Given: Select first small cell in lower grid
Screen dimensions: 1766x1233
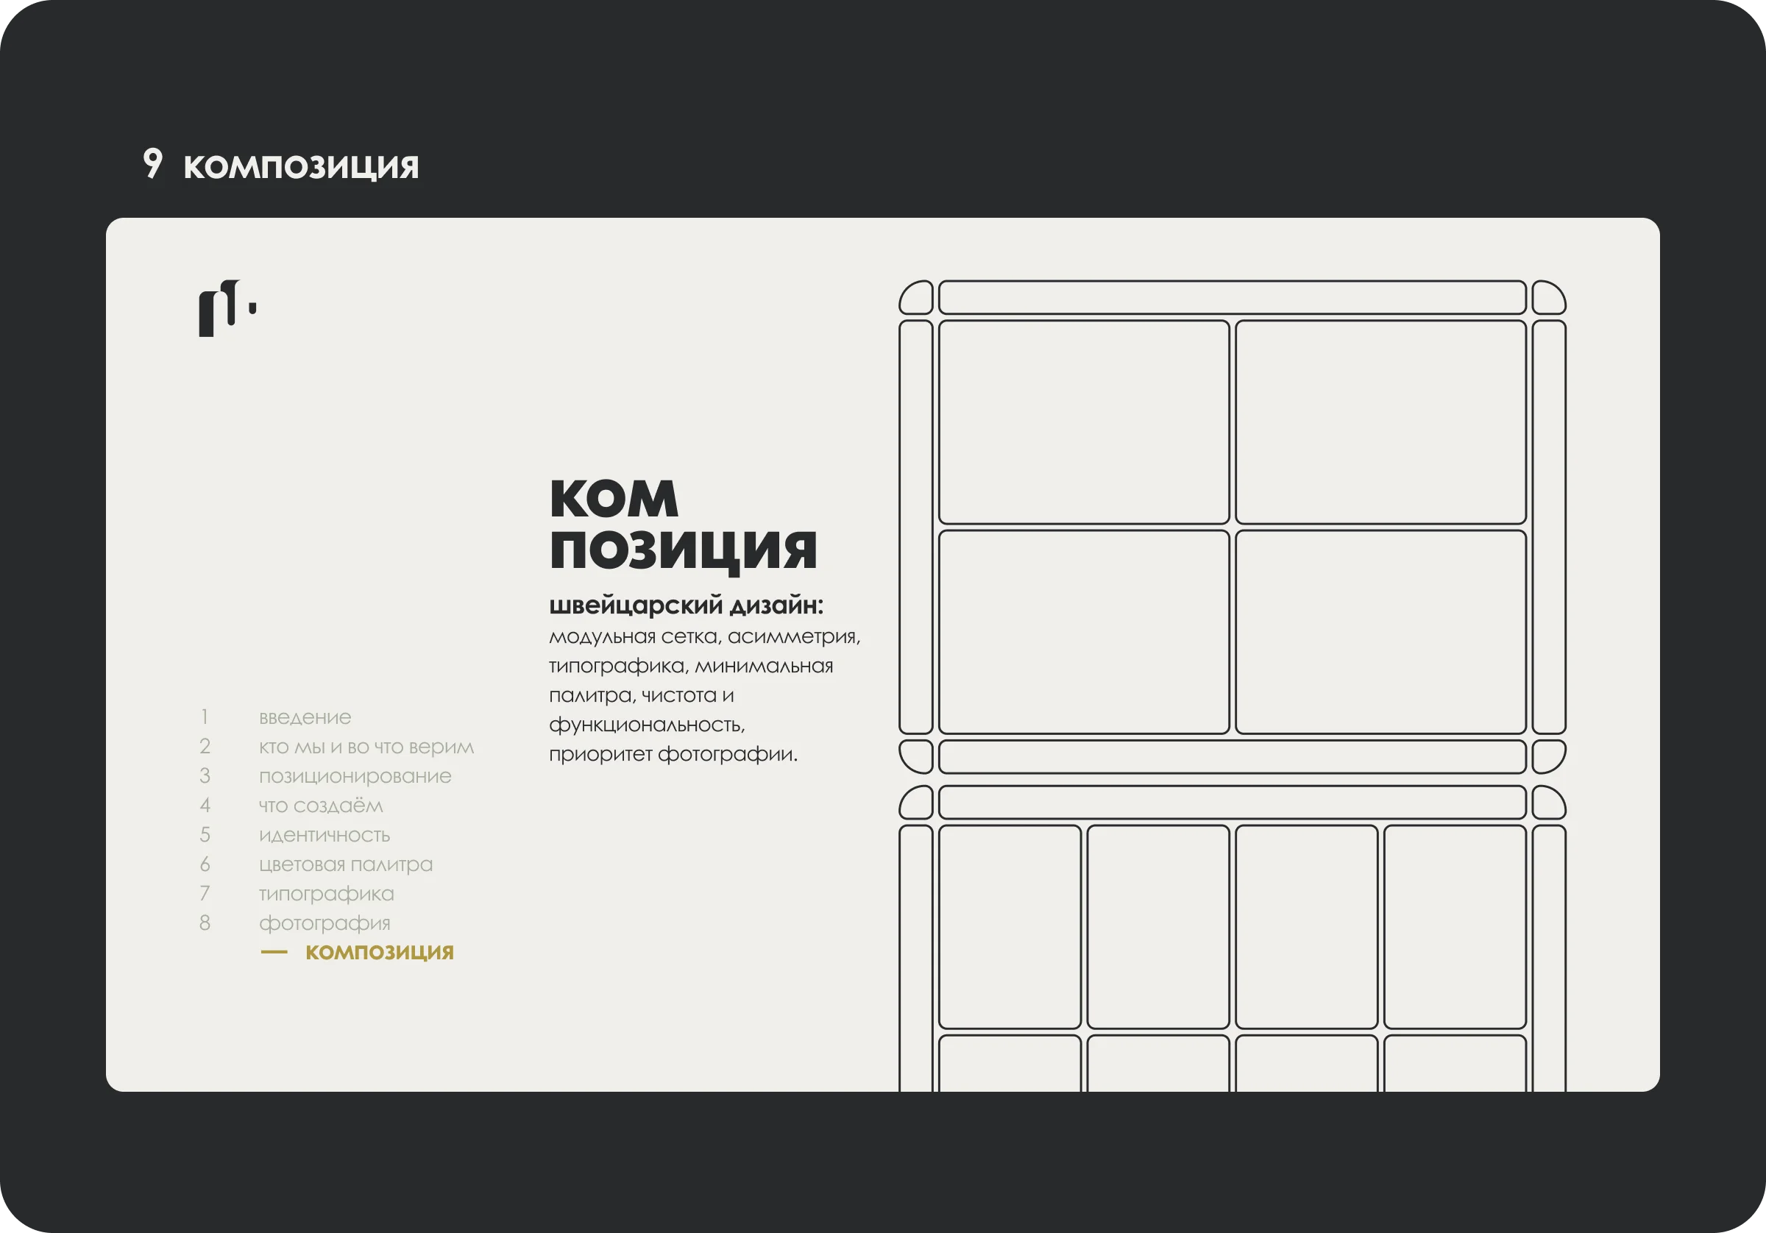Looking at the screenshot, I should coord(1009,926).
